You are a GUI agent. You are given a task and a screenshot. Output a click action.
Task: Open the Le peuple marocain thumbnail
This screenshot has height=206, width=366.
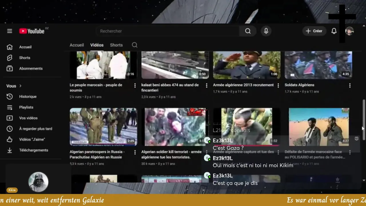103,65
